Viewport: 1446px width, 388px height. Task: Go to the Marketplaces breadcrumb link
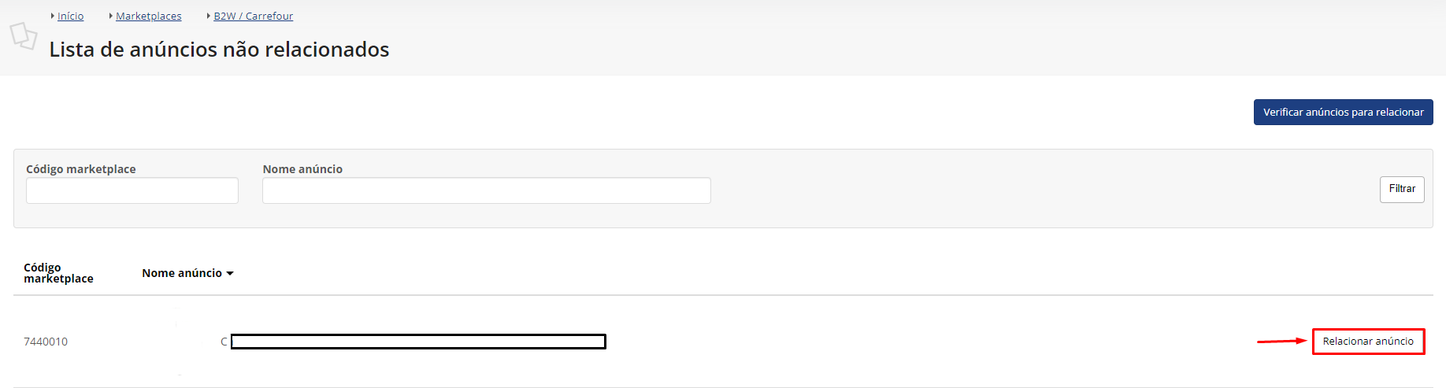tap(148, 16)
